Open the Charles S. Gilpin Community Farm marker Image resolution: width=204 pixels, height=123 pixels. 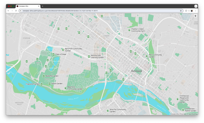pos(129,30)
